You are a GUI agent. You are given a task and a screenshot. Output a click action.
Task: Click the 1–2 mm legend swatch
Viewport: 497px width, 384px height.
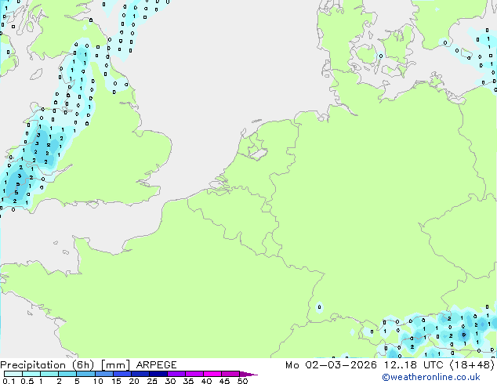[x=49, y=374]
